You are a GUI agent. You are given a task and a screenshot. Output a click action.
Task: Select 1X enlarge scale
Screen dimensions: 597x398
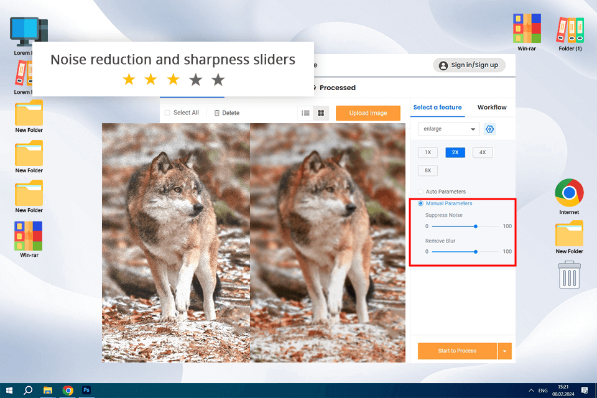tap(428, 152)
